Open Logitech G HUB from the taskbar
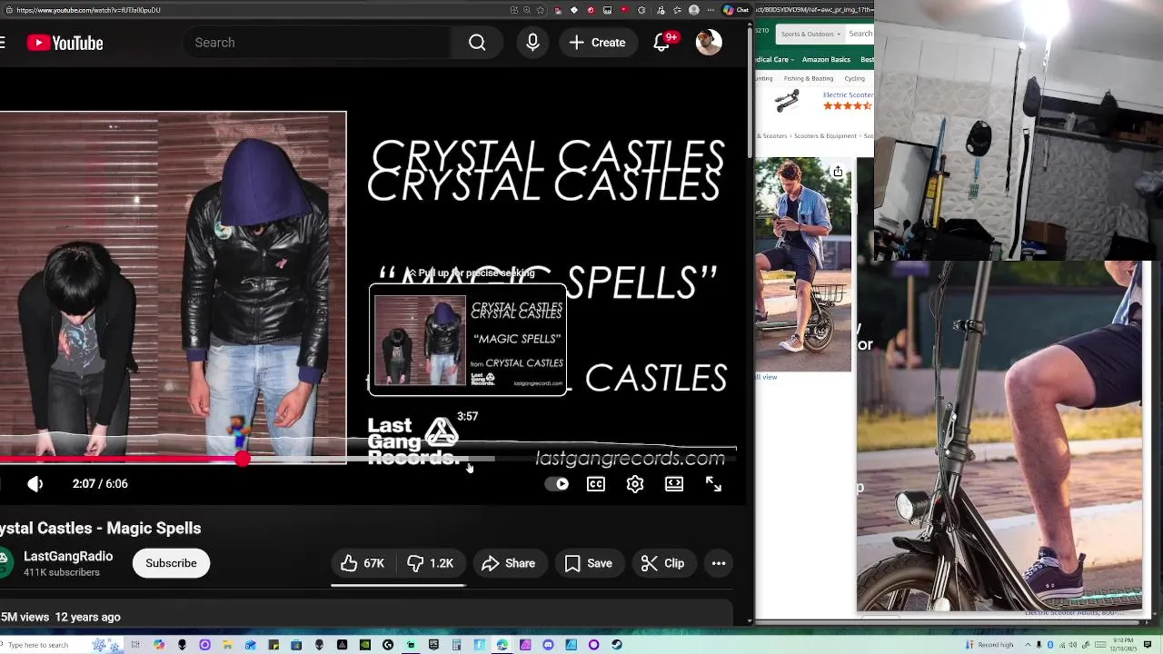 tap(388, 645)
